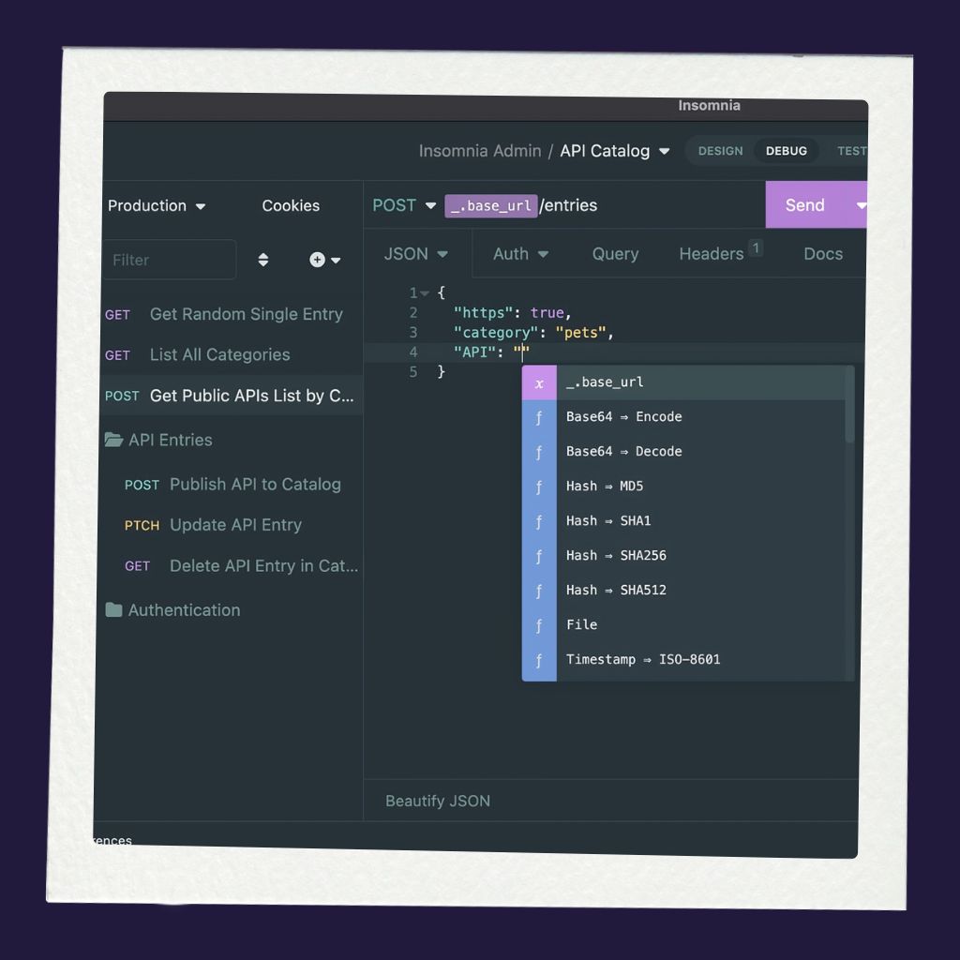The image size is (960, 960).
Task: Click the plus create-request icon
Action: point(318,260)
